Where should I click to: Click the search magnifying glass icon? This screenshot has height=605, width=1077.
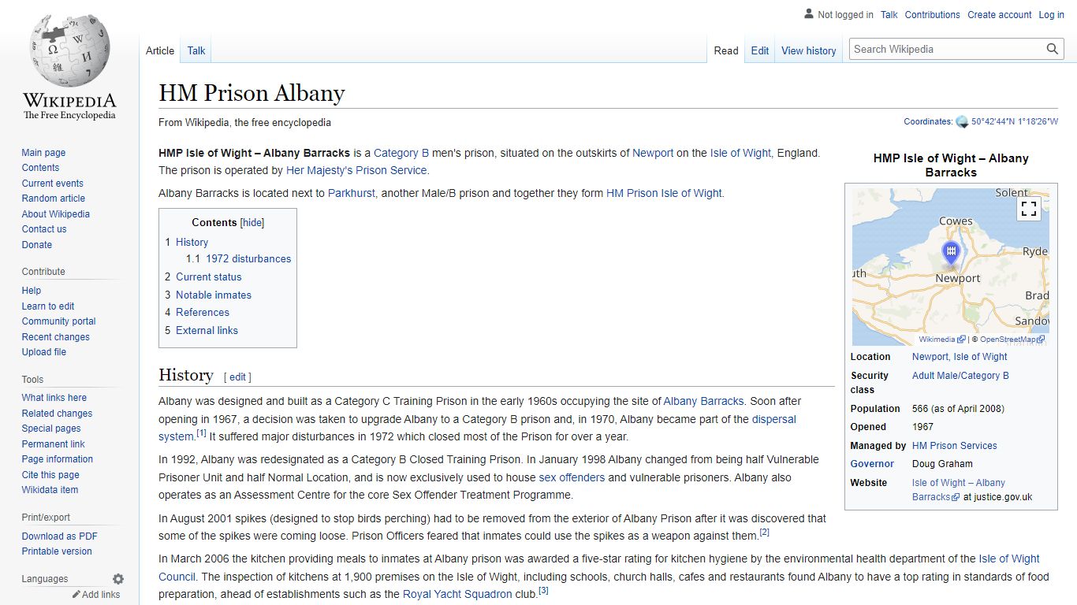pyautogui.click(x=1052, y=49)
